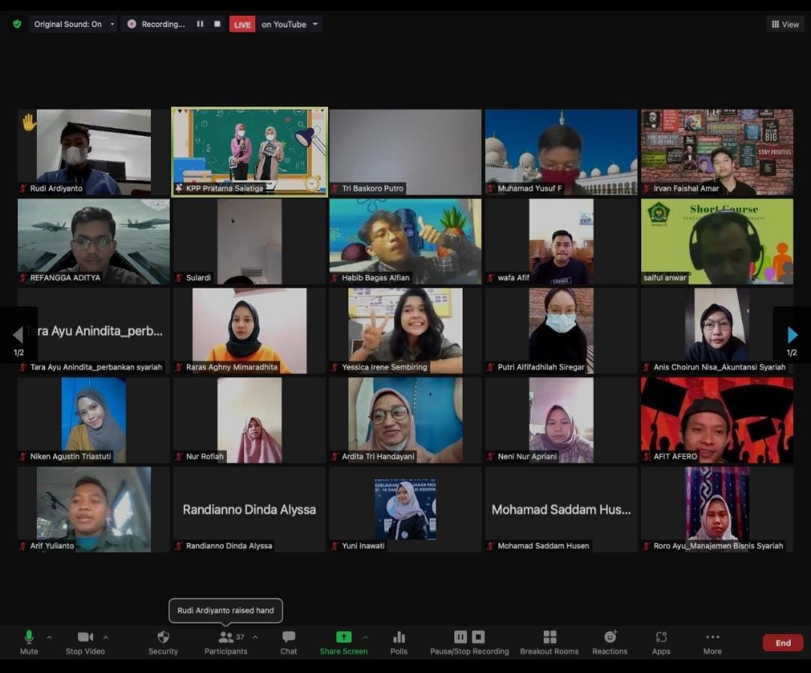The width and height of the screenshot is (811, 673).
Task: Expand the Original Sound dropdown arrow
Action: point(113,24)
